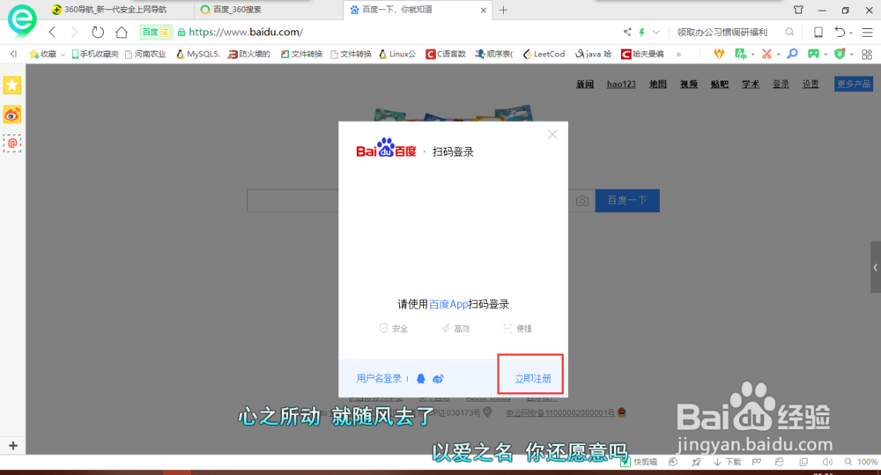Expand the 收藏 dropdown arrow
The height and width of the screenshot is (475, 881).
[63, 55]
